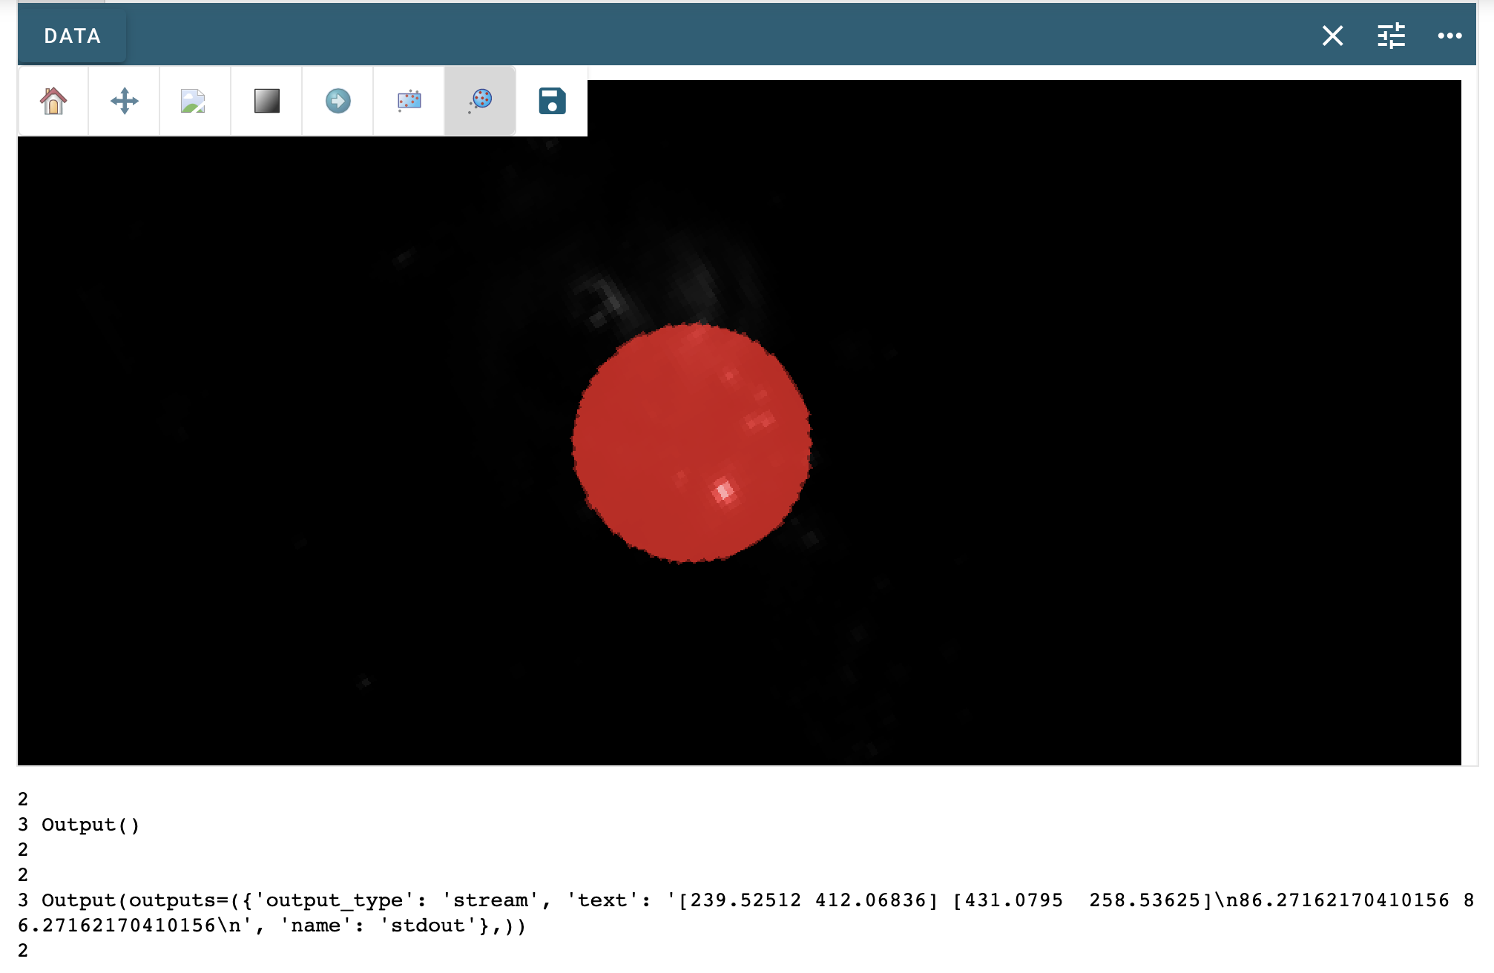Viewport: 1494px width, 973px height.
Task: Click the gradient color swatch in toolbar
Action: pyautogui.click(x=266, y=102)
